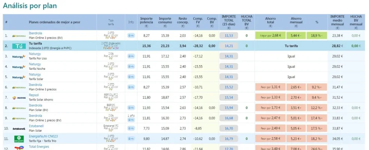The image size is (369, 150).
Task: Click the 'IMPORTE TOTAL (15 días)' header
Action: (x=229, y=22)
